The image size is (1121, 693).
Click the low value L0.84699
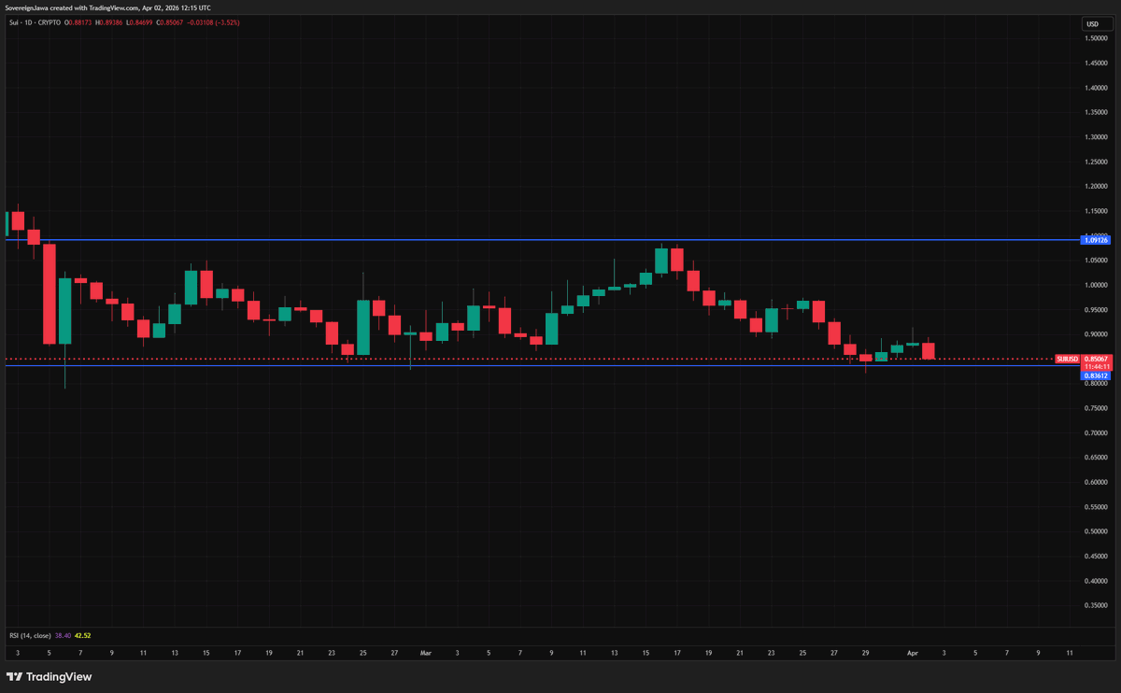(141, 21)
